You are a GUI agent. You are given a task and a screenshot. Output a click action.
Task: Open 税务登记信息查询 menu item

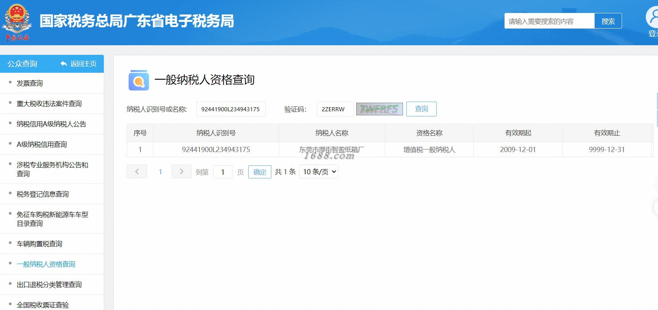click(43, 194)
